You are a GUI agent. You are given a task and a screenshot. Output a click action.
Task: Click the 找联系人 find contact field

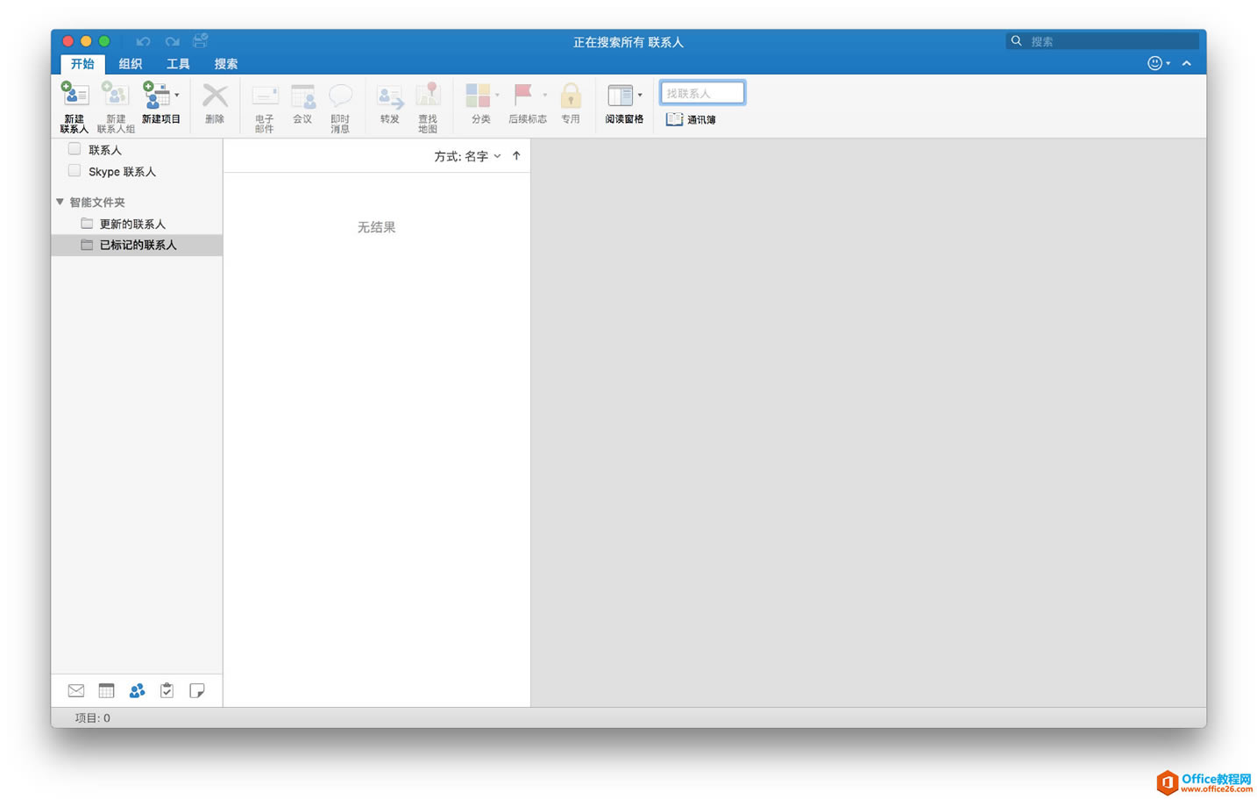click(702, 93)
